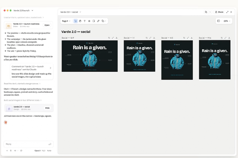
Task: Click the microphone icon below Reply
Action: click(x=11, y=151)
